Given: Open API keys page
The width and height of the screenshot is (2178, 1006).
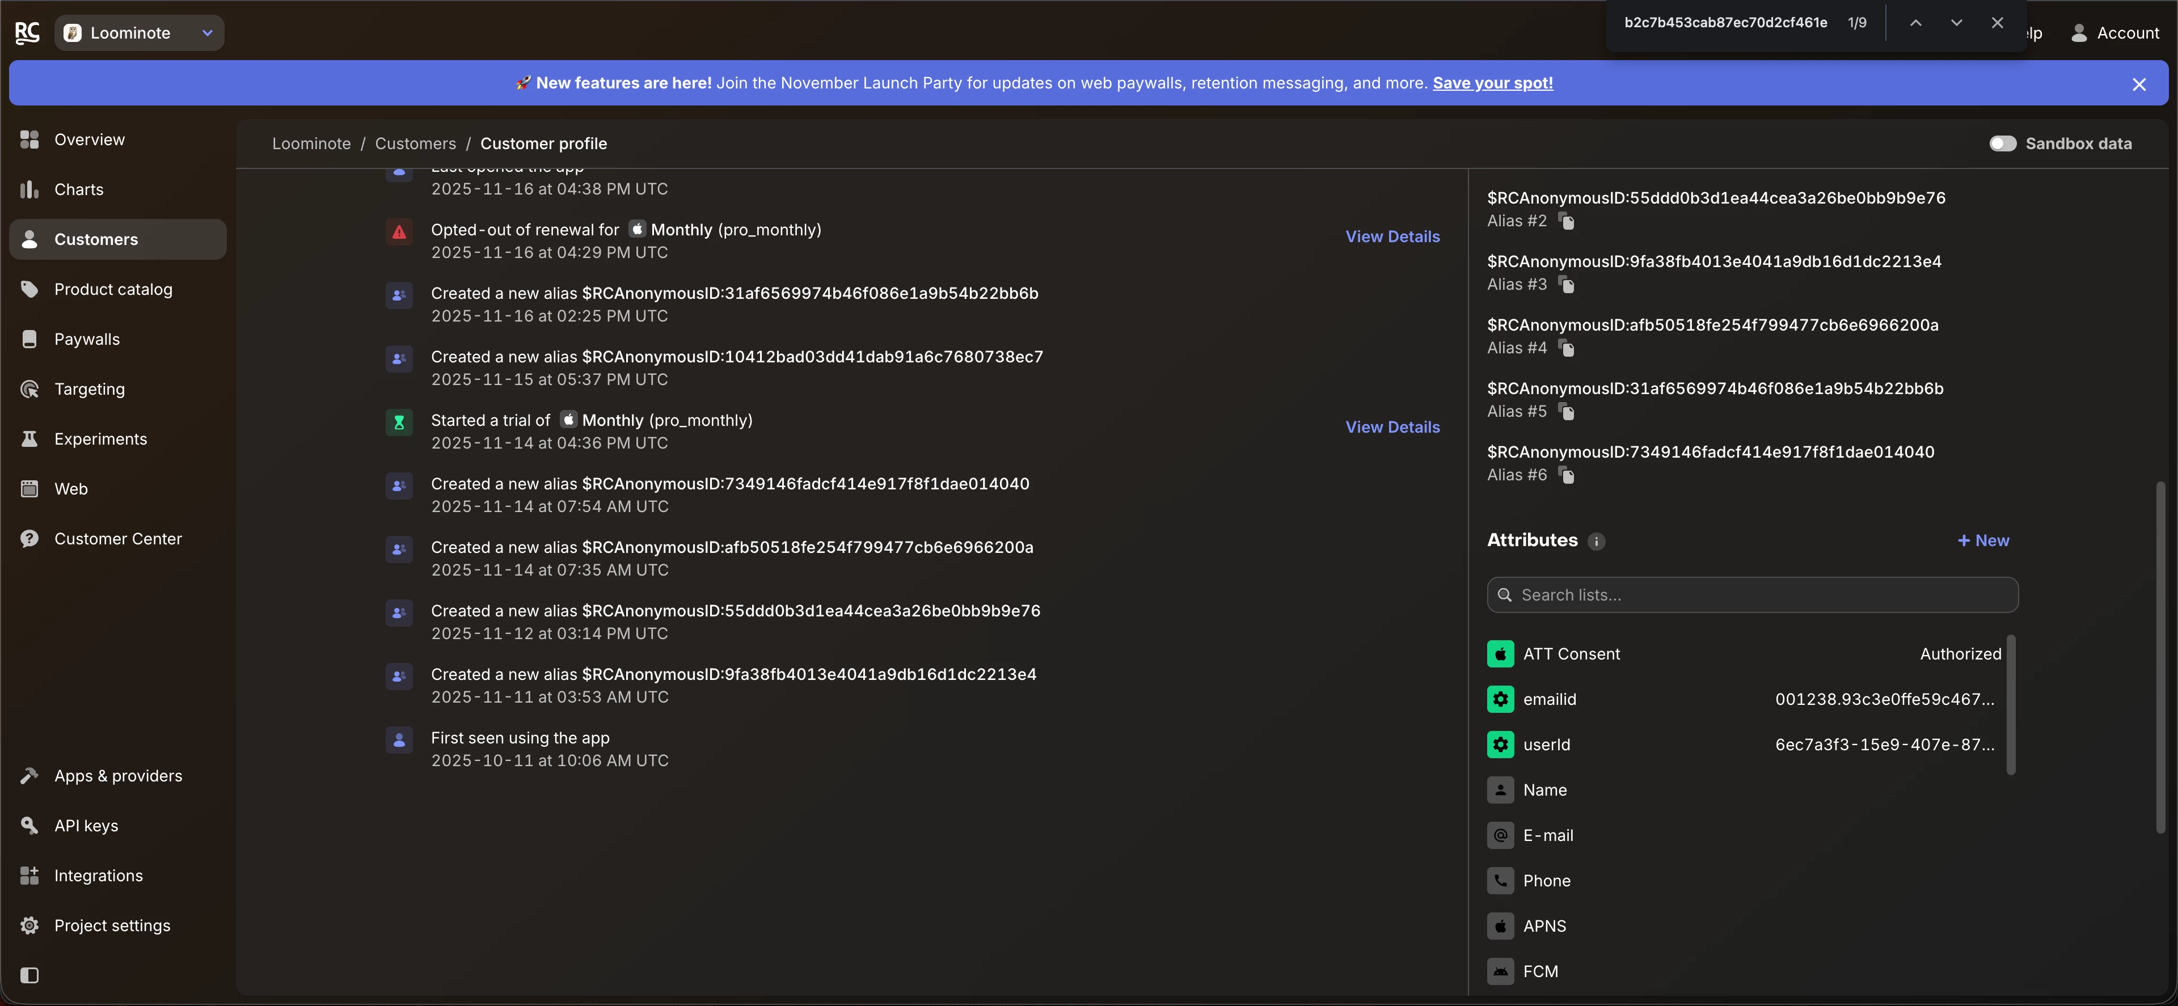Looking at the screenshot, I should (x=86, y=825).
